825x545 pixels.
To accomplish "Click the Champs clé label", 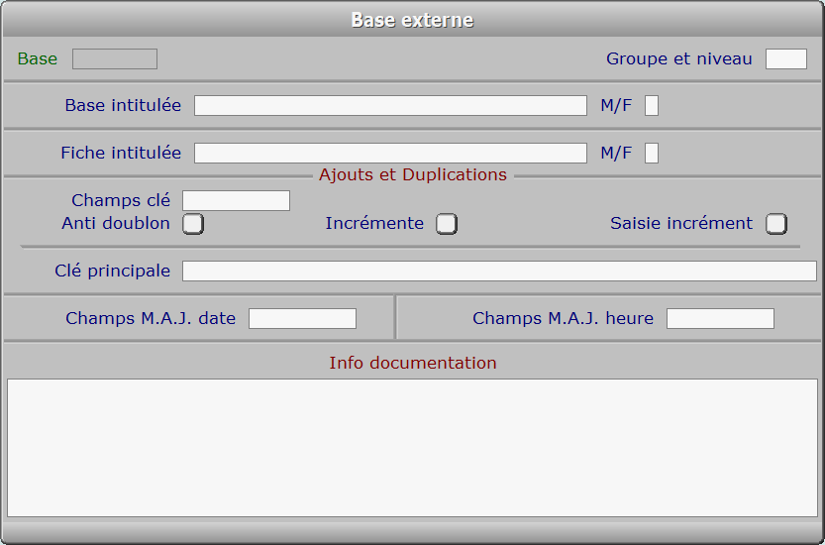I will (121, 200).
